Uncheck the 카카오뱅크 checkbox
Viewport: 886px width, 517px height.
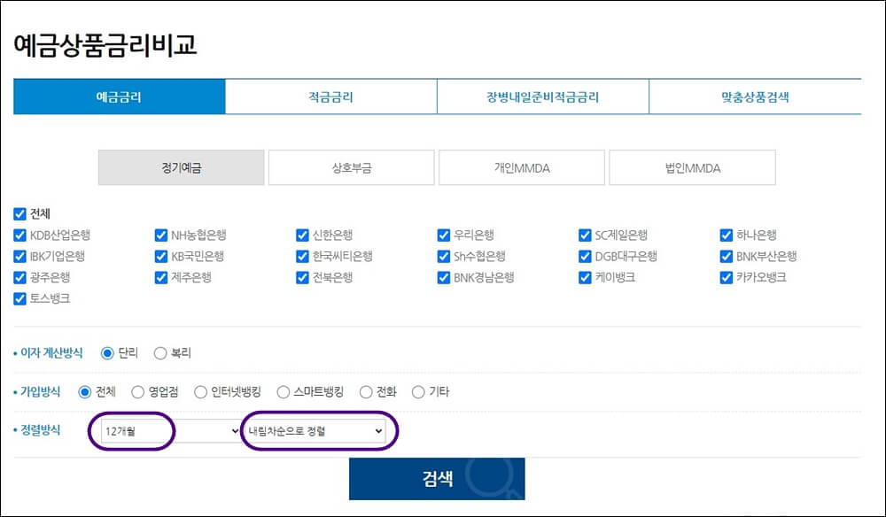(725, 277)
